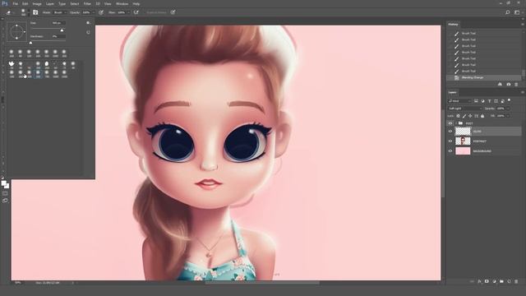Screen dimensions: 526x296
Task: Open the History panel flyout menu
Action: pos(523,24)
